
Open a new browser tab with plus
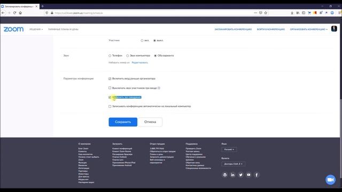[43, 6]
